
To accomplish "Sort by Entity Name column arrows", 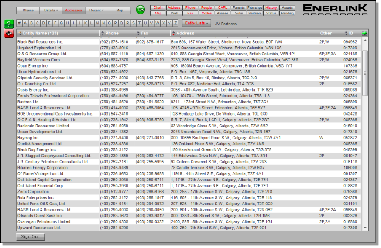I will point(20,33).
